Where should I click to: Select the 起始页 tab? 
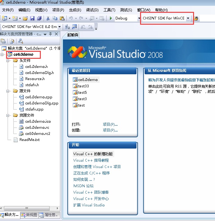pos(72,35)
